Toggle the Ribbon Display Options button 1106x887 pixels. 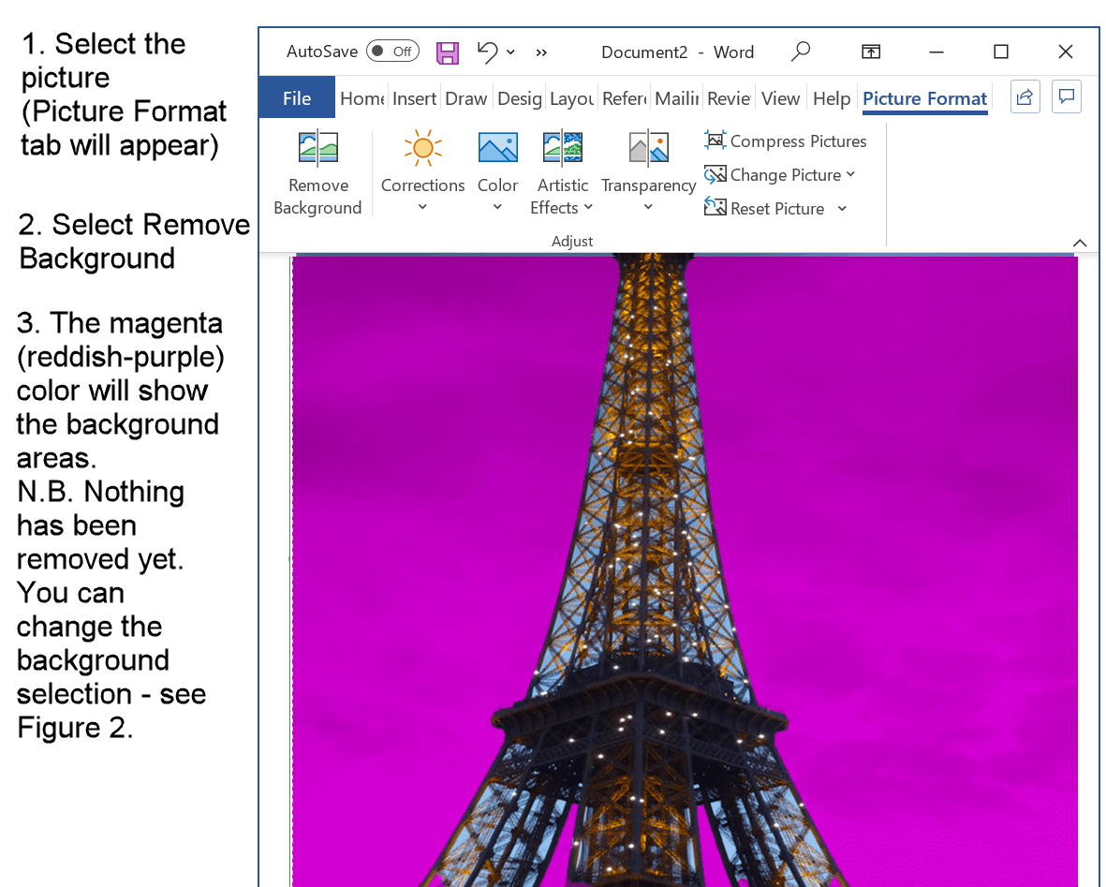871,52
